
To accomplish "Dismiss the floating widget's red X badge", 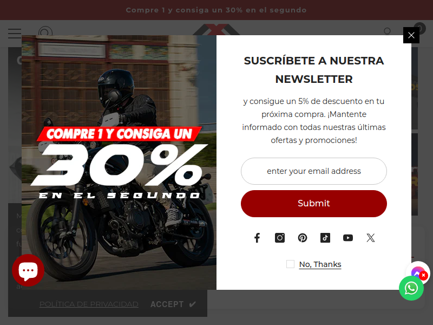I will click(x=423, y=275).
